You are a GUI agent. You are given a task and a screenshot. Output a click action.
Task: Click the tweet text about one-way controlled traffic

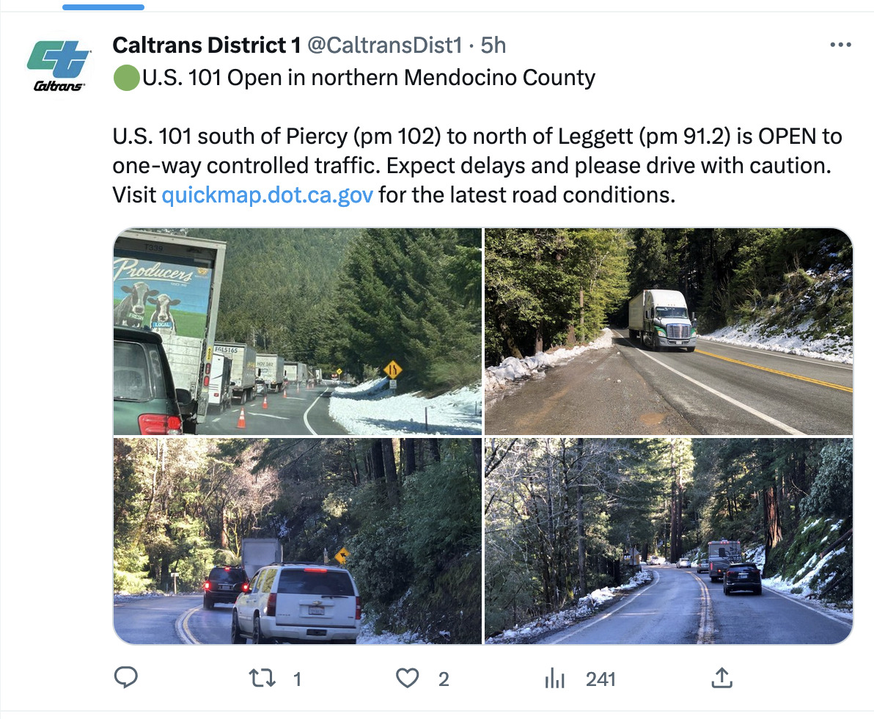coord(477,166)
